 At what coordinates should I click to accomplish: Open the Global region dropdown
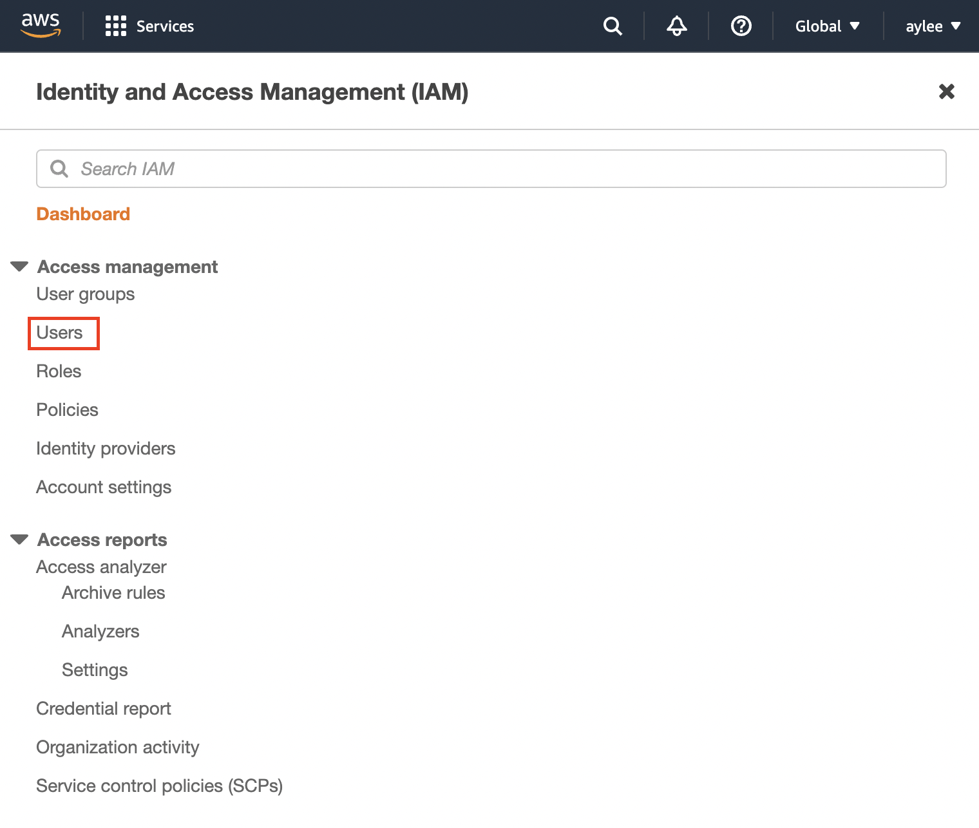[827, 26]
